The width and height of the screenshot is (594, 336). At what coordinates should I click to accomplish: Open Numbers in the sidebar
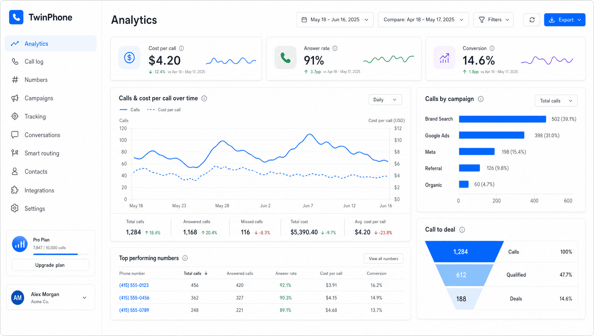point(50,80)
